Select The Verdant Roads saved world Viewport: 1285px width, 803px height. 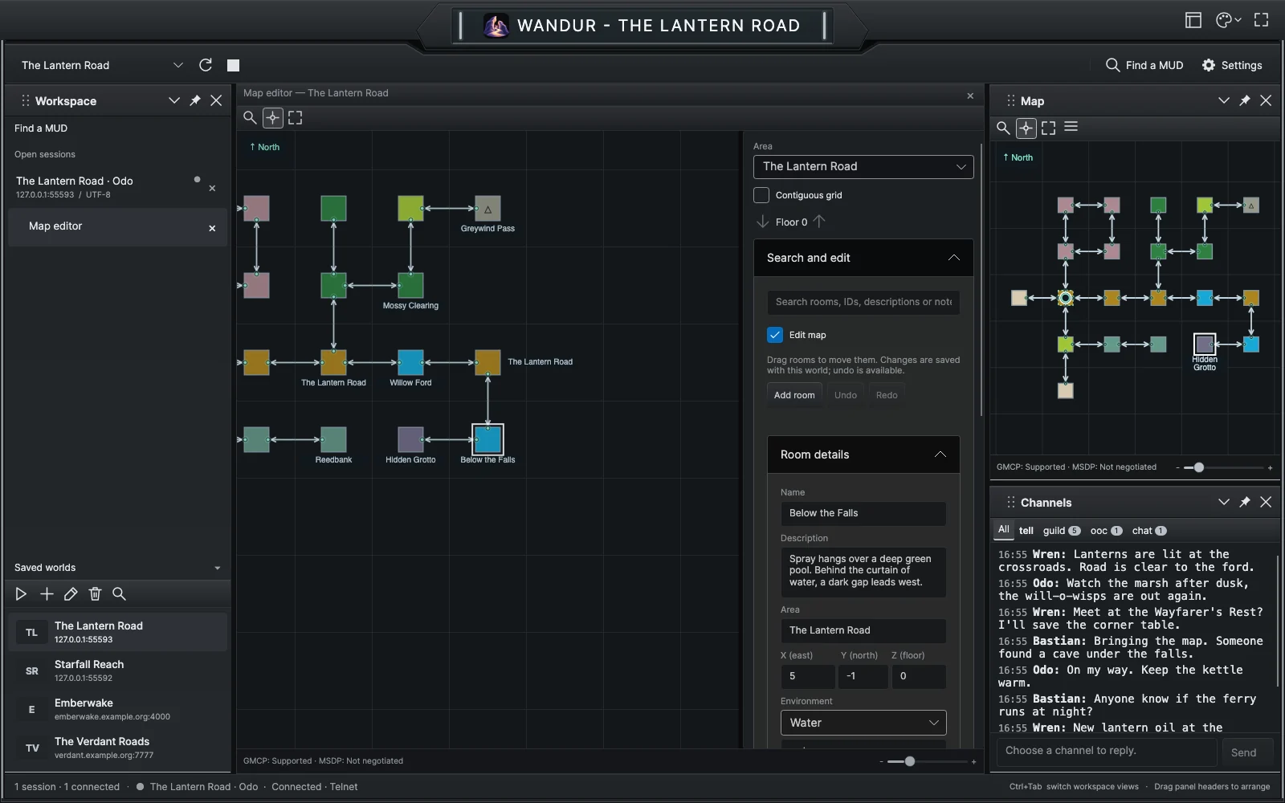tap(117, 748)
